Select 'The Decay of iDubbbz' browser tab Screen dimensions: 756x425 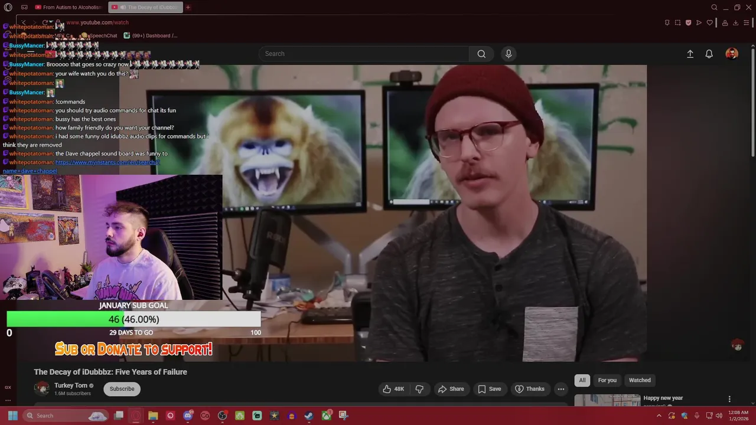145,8
